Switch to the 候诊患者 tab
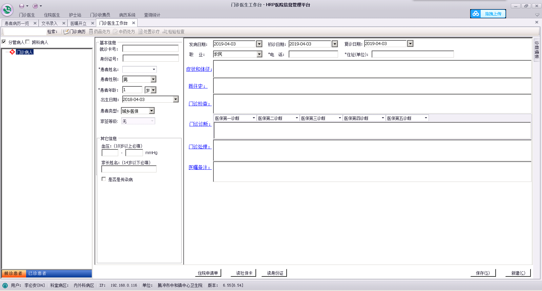The height and width of the screenshot is (291, 542). (x=14, y=273)
